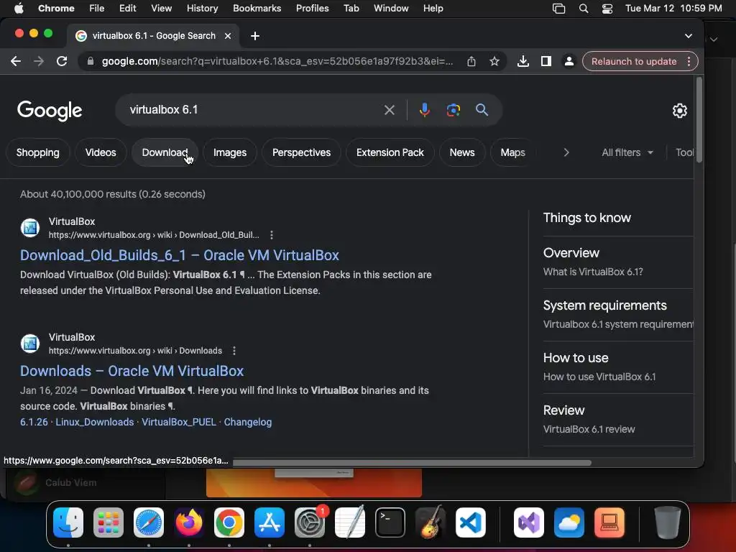Open Google quick settings gear
Image resolution: width=736 pixels, height=552 pixels.
pyautogui.click(x=680, y=110)
